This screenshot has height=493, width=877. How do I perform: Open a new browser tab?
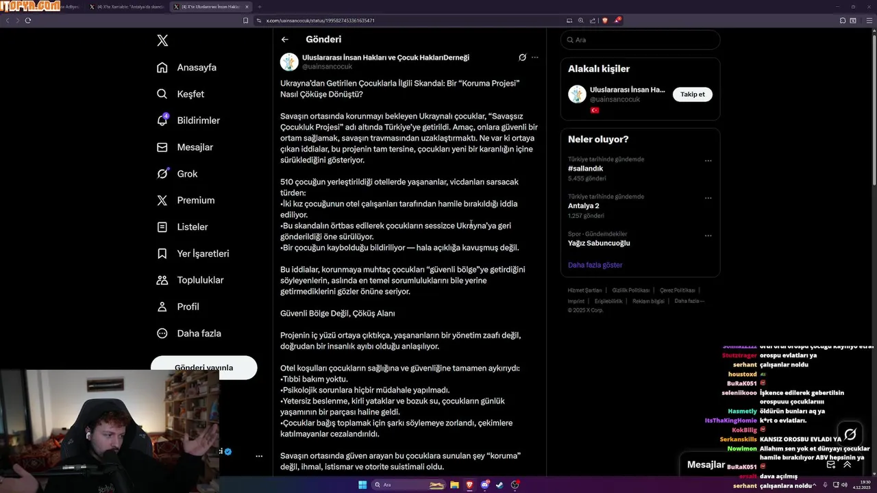(260, 7)
